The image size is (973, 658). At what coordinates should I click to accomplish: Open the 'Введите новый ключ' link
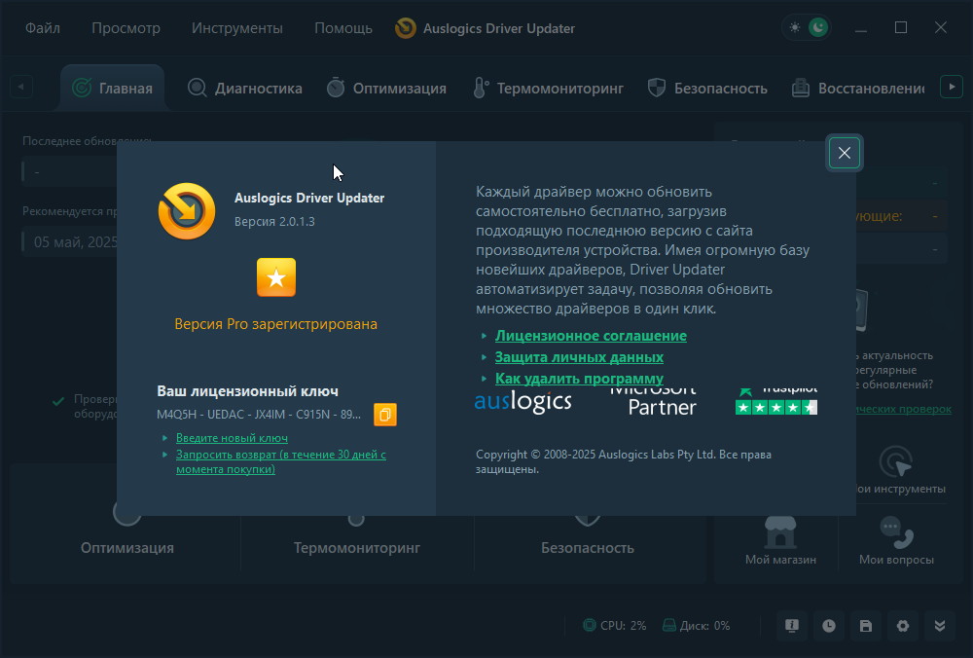(233, 438)
